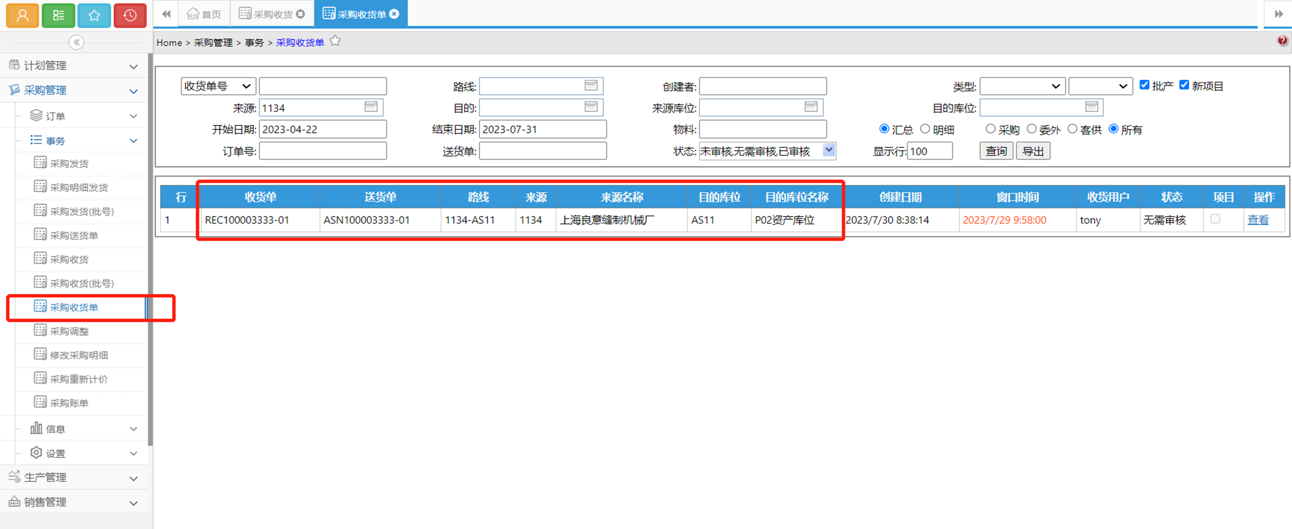Select the 客供 radio button
This screenshot has height=529, width=1292.
click(x=1072, y=129)
